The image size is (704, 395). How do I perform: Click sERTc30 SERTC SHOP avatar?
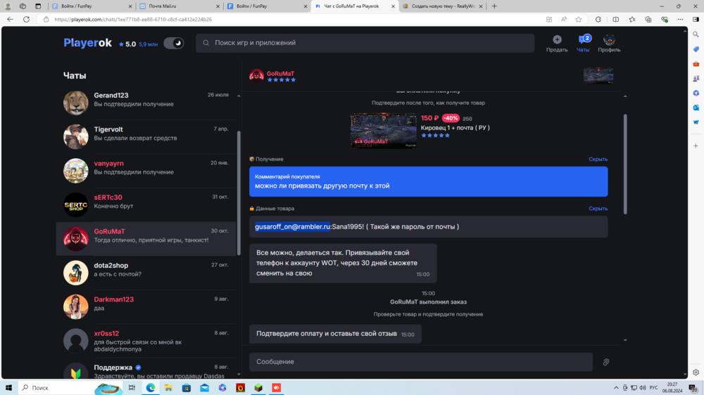(76, 205)
